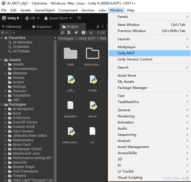Select the config Python file

[x=93, y=79]
